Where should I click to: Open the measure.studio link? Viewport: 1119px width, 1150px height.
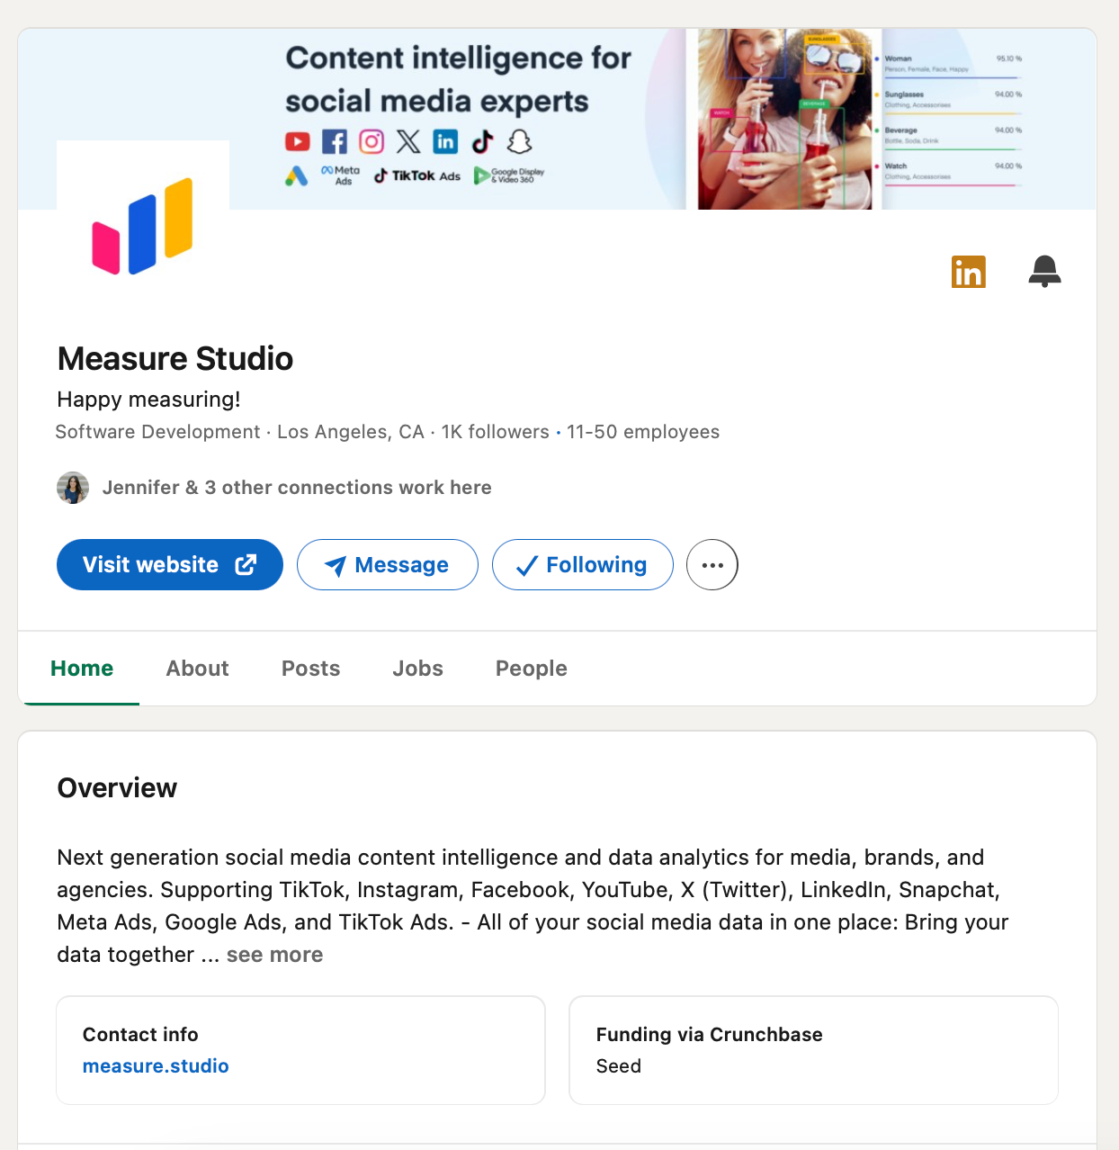[x=156, y=1066]
